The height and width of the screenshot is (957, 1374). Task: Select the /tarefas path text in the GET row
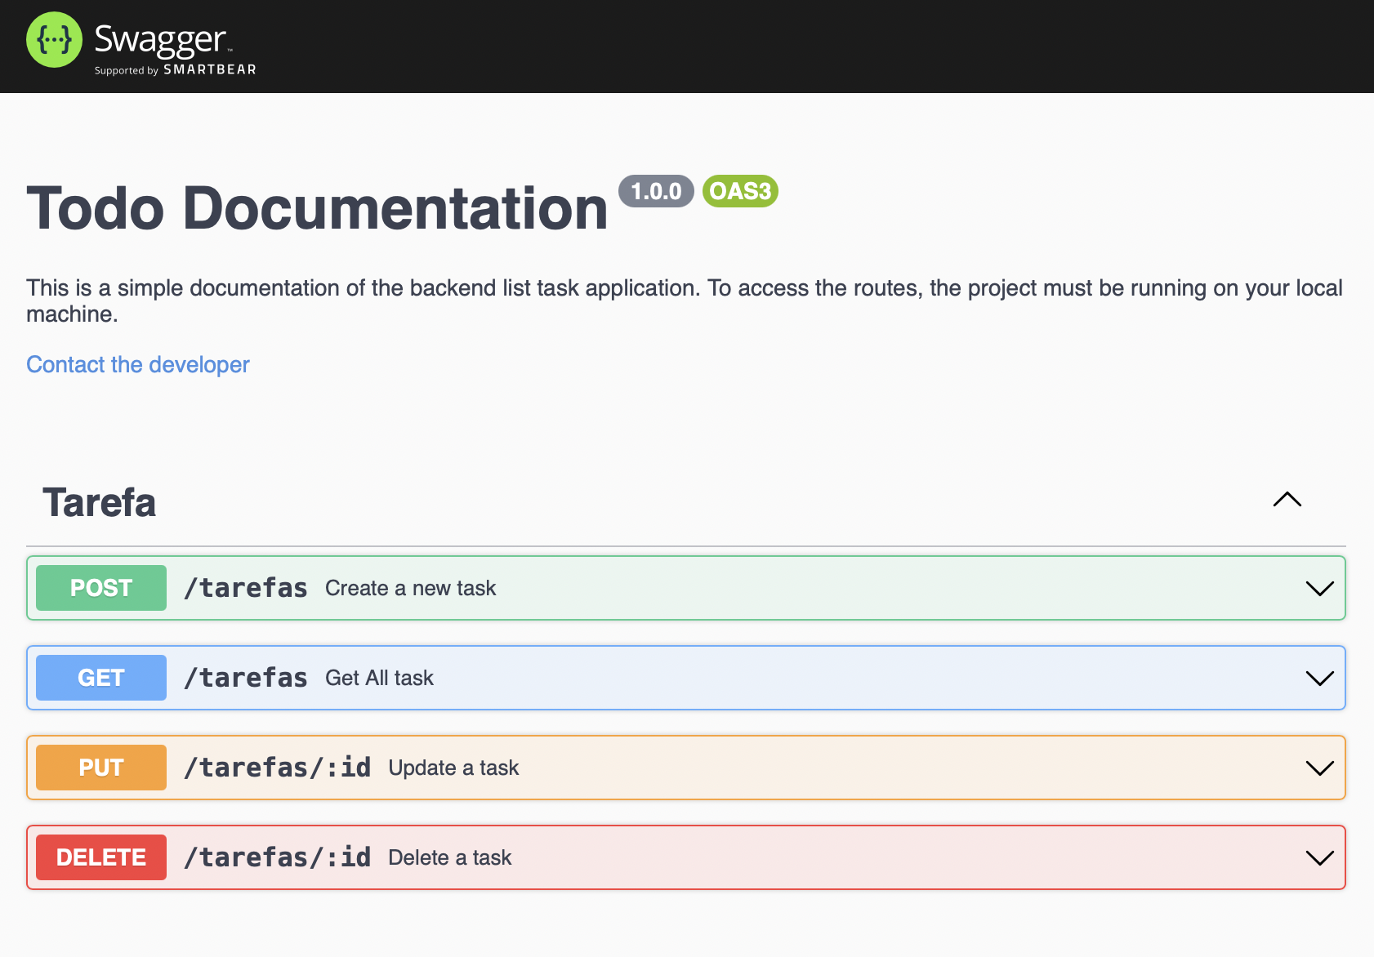click(245, 677)
